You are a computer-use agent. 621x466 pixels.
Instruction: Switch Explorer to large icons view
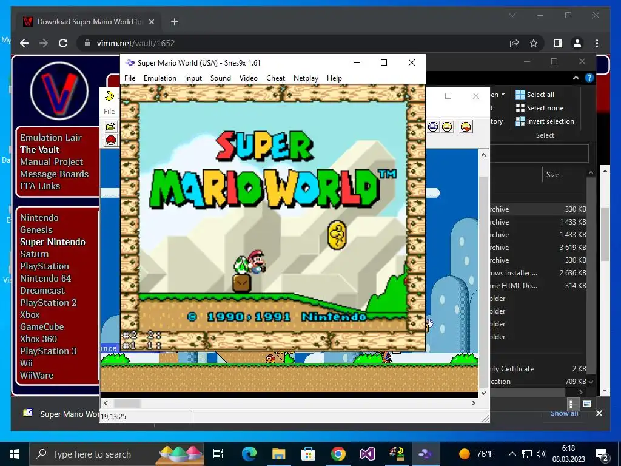point(587,404)
